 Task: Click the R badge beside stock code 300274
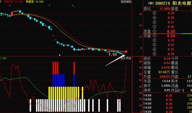pos(151,3)
